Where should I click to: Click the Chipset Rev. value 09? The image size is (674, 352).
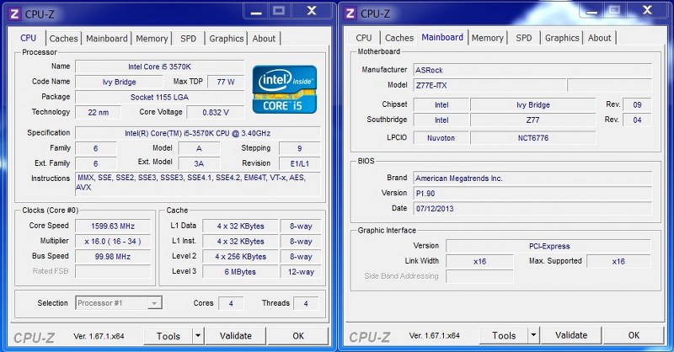click(x=637, y=105)
